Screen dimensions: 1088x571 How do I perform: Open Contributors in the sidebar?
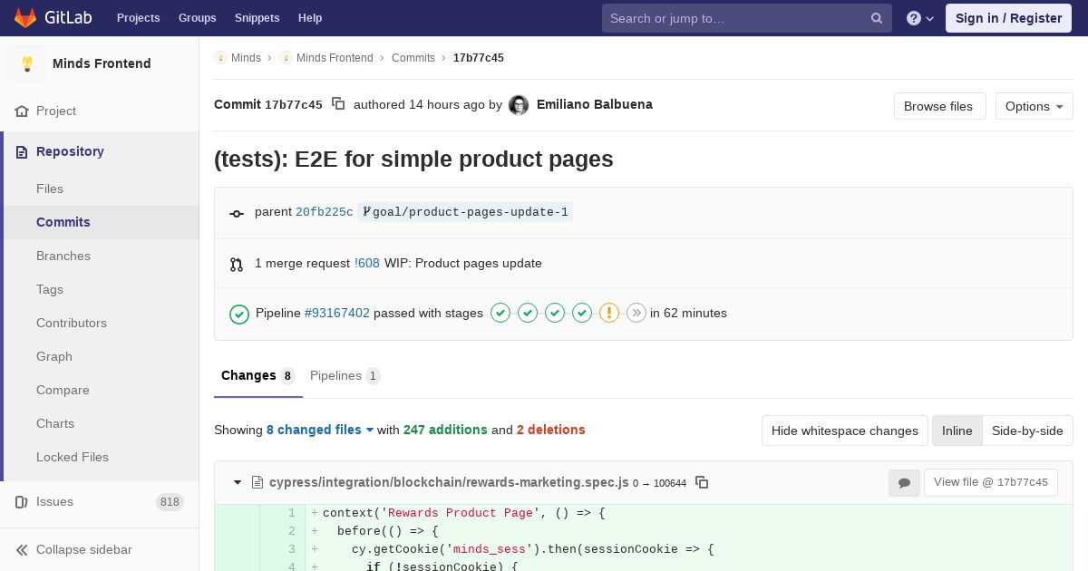point(102,323)
